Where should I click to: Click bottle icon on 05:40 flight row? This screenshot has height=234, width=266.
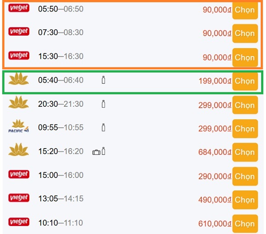click(103, 81)
